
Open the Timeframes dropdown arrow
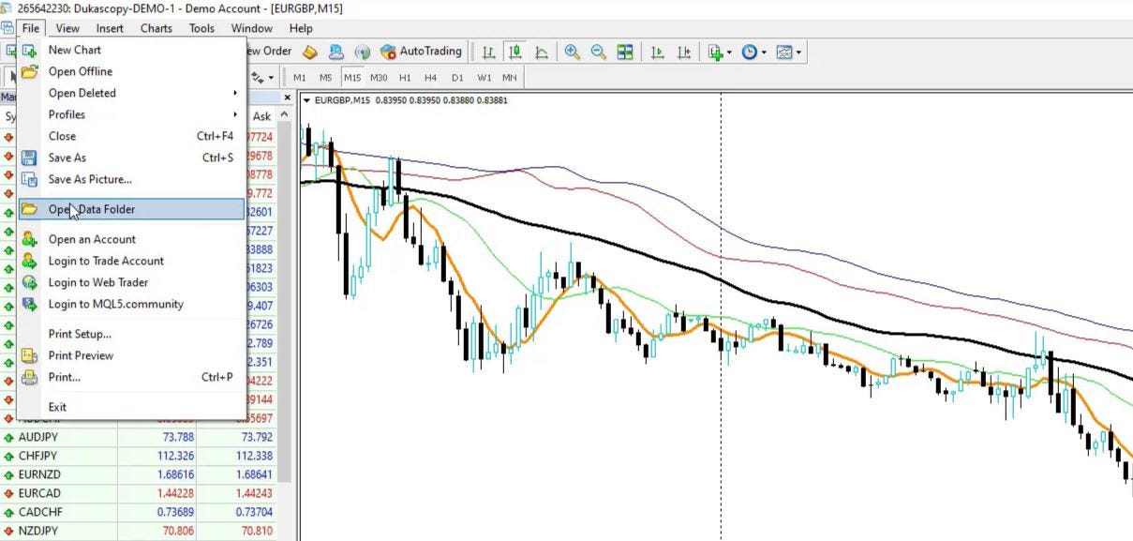[x=764, y=53]
